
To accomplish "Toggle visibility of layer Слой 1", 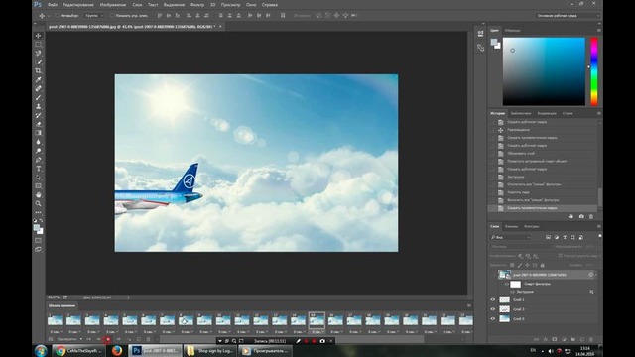I will coord(493,299).
